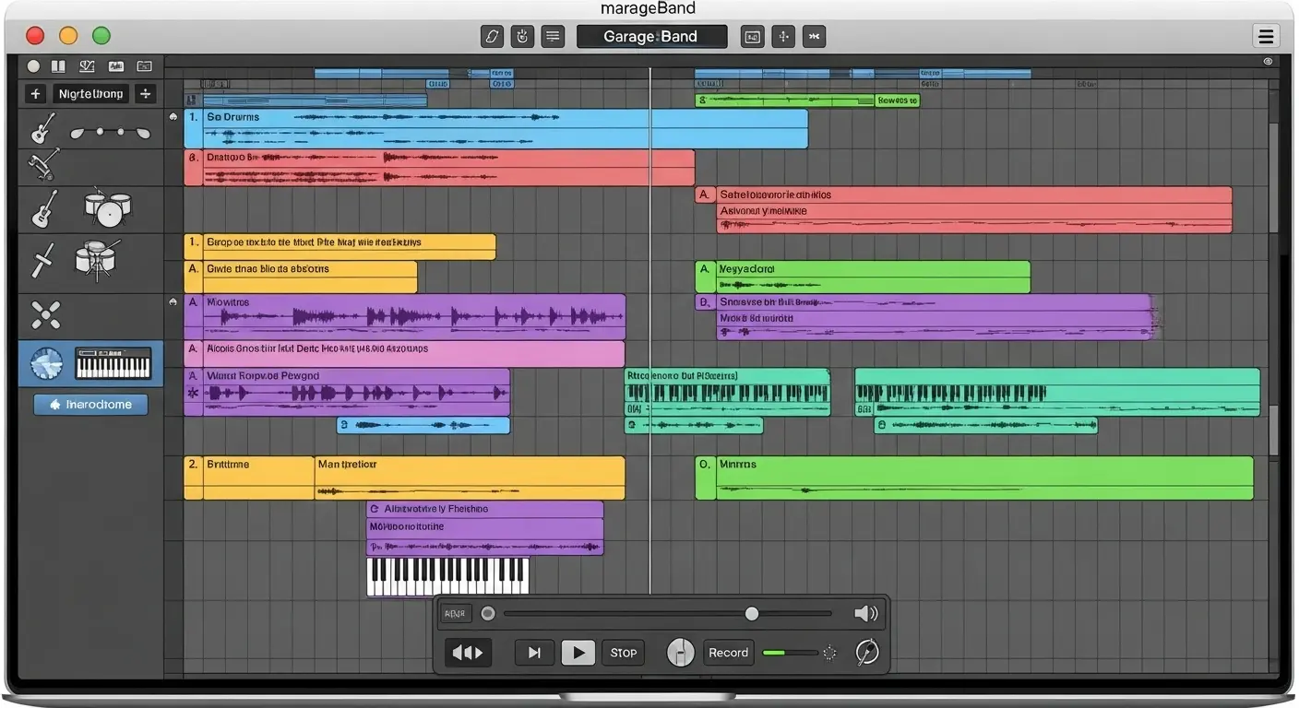The width and height of the screenshot is (1299, 708).
Task: Click the Nigrtelbronp label in the track header
Action: point(90,94)
